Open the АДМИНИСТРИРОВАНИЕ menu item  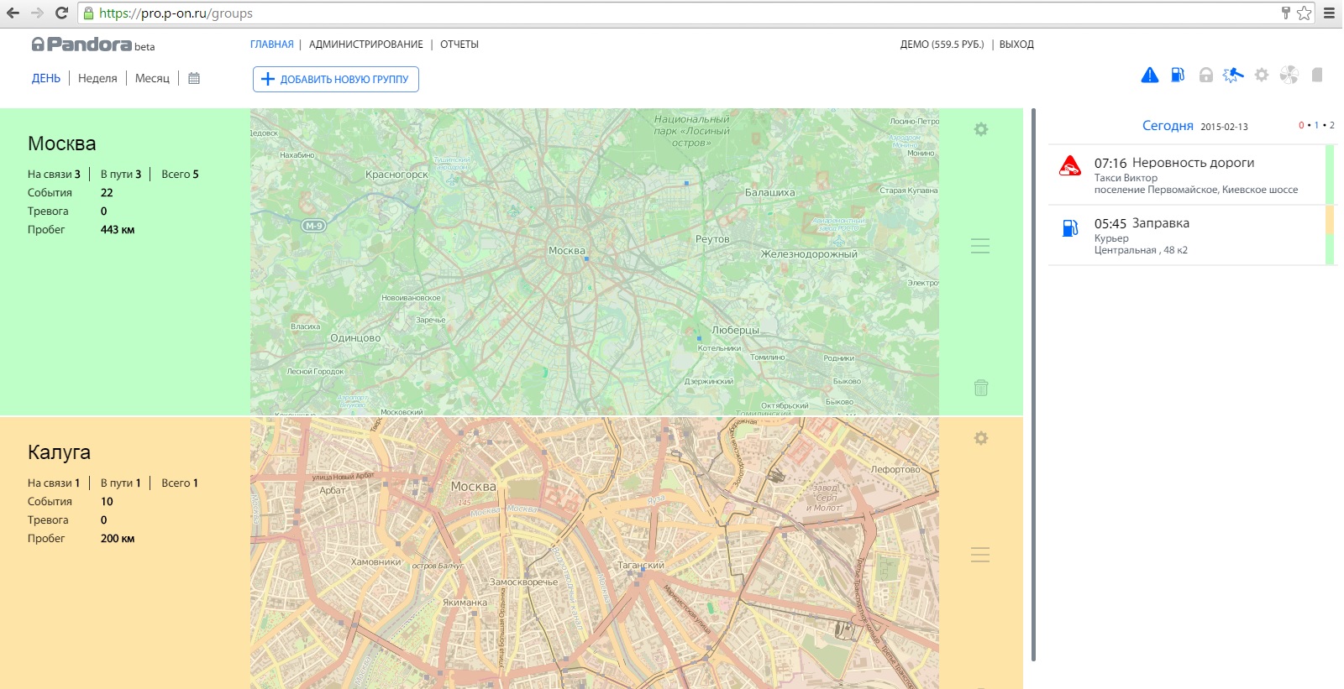pos(365,44)
